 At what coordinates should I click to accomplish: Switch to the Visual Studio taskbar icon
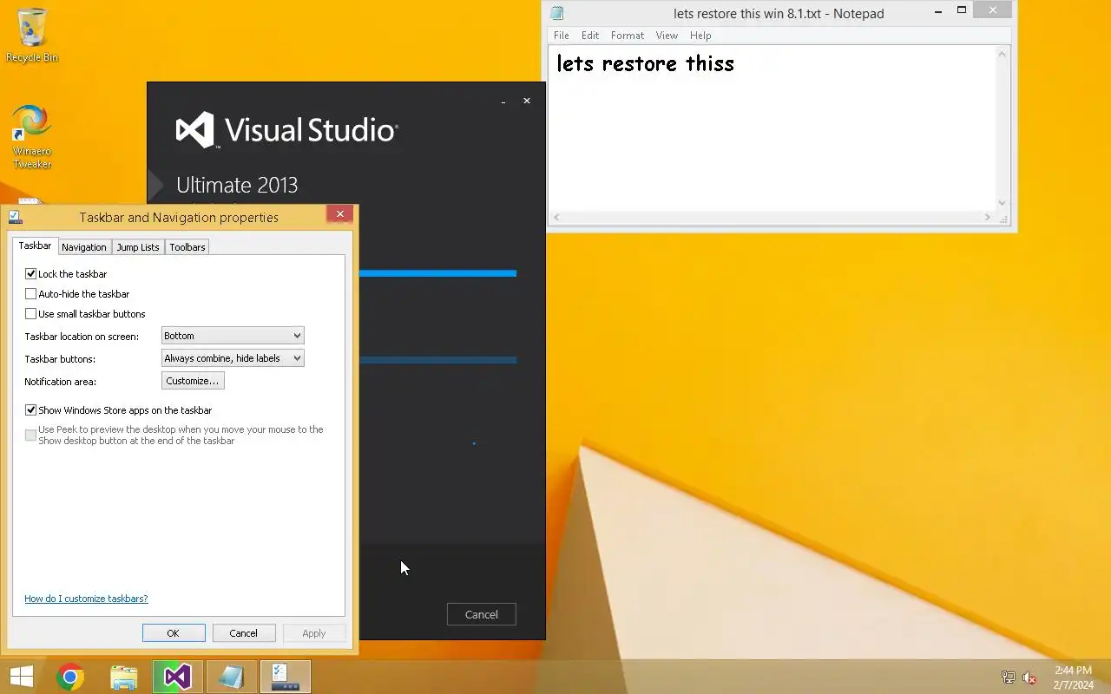(178, 677)
